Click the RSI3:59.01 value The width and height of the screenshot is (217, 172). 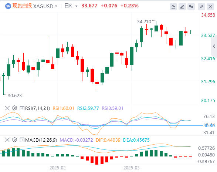click(112, 108)
